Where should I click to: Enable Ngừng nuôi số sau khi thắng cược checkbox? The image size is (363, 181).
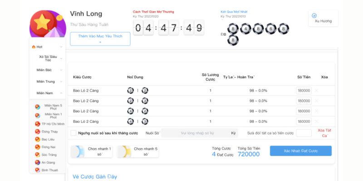tap(74, 133)
